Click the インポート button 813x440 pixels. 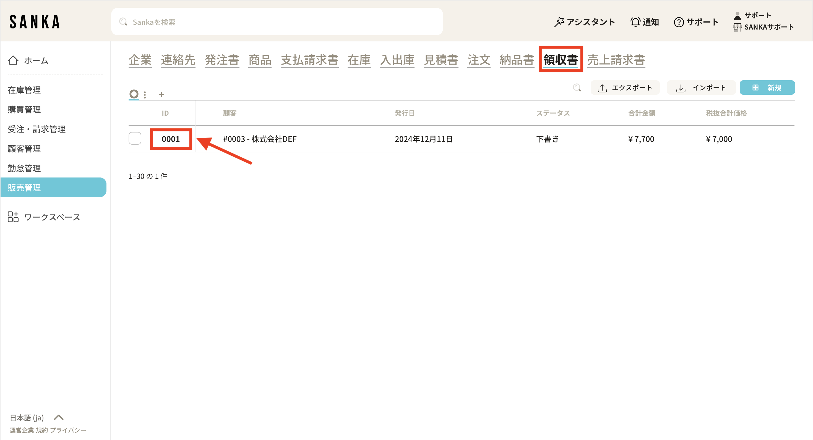coord(701,88)
